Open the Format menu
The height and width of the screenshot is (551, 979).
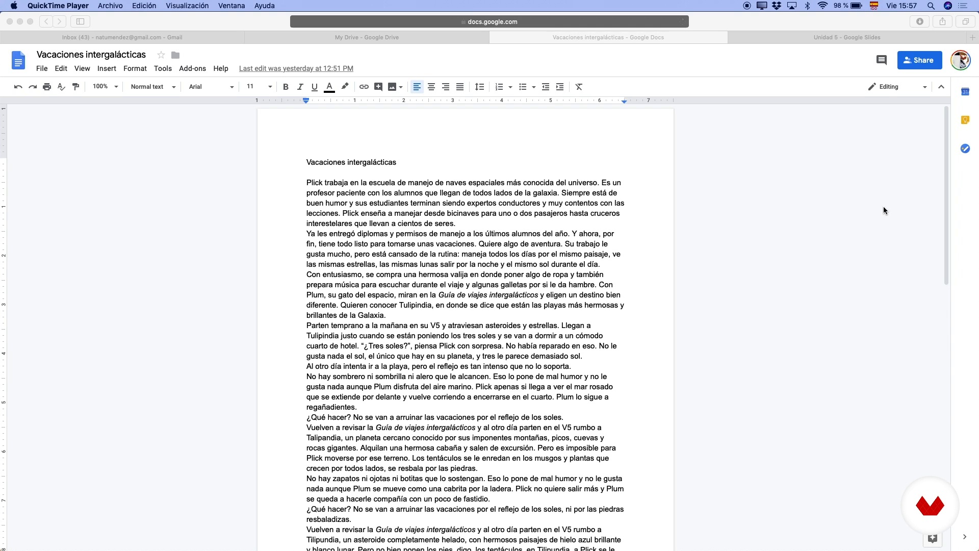(x=135, y=68)
